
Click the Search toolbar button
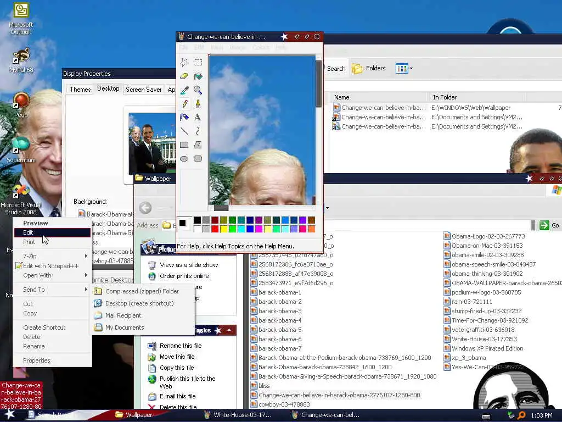[336, 68]
